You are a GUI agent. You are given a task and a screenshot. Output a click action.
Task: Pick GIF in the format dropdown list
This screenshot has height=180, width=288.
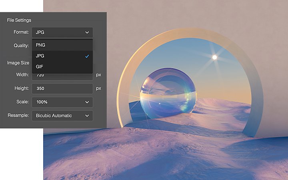pyautogui.click(x=62, y=66)
